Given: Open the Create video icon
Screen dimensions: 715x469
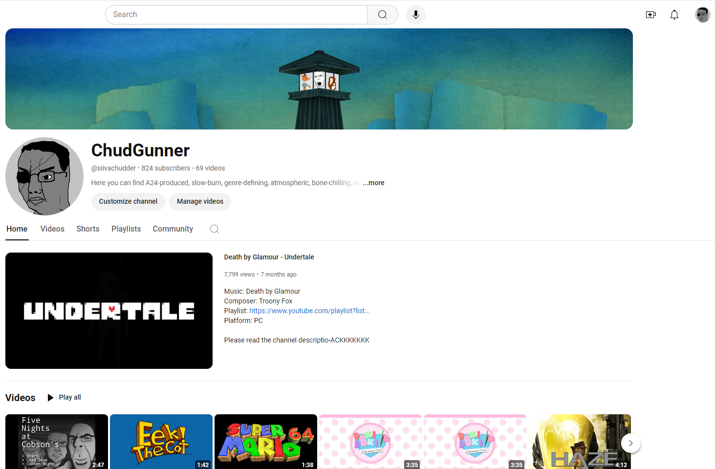Looking at the screenshot, I should [x=651, y=15].
